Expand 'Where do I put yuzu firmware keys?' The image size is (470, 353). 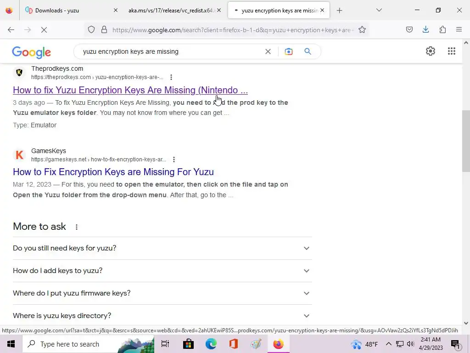[162, 293]
